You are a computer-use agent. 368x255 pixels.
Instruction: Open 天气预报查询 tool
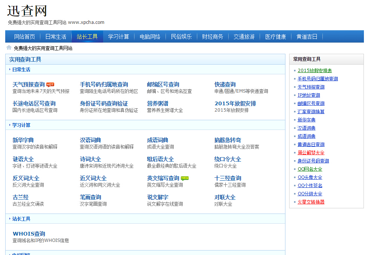pos(29,84)
